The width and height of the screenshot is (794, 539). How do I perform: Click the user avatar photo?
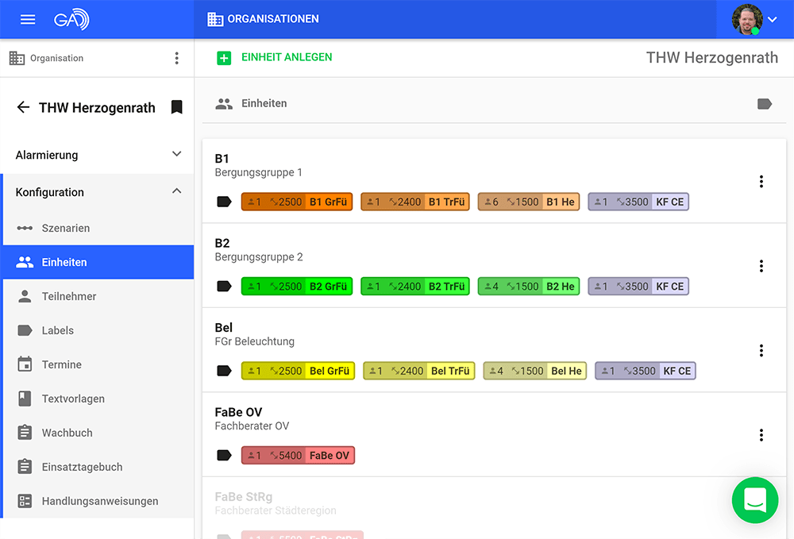747,19
